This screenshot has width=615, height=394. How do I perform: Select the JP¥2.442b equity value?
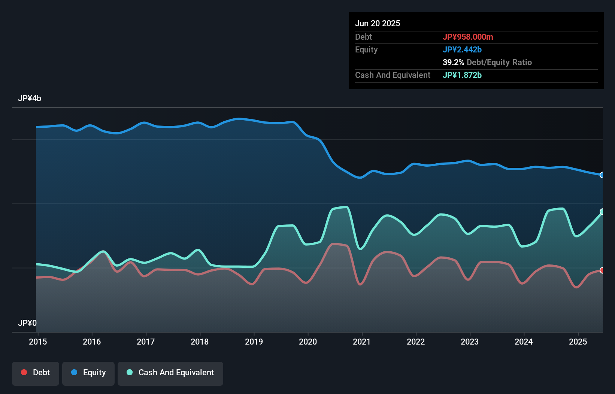coord(462,50)
